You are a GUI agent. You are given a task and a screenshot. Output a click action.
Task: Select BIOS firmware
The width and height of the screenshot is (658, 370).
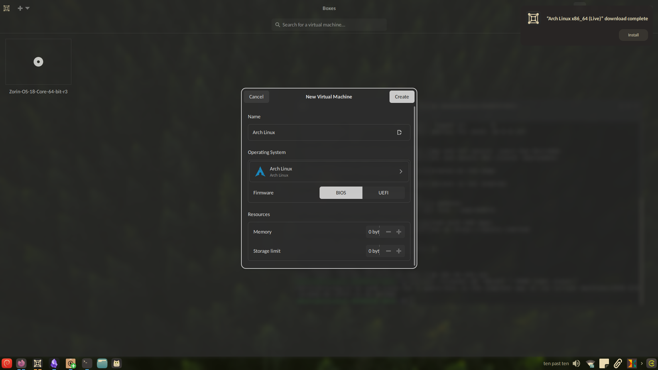tap(341, 193)
